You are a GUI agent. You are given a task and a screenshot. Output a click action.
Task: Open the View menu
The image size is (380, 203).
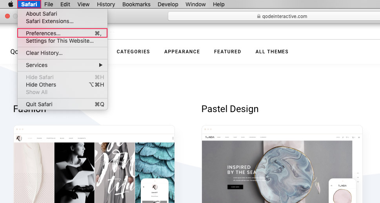tap(84, 4)
